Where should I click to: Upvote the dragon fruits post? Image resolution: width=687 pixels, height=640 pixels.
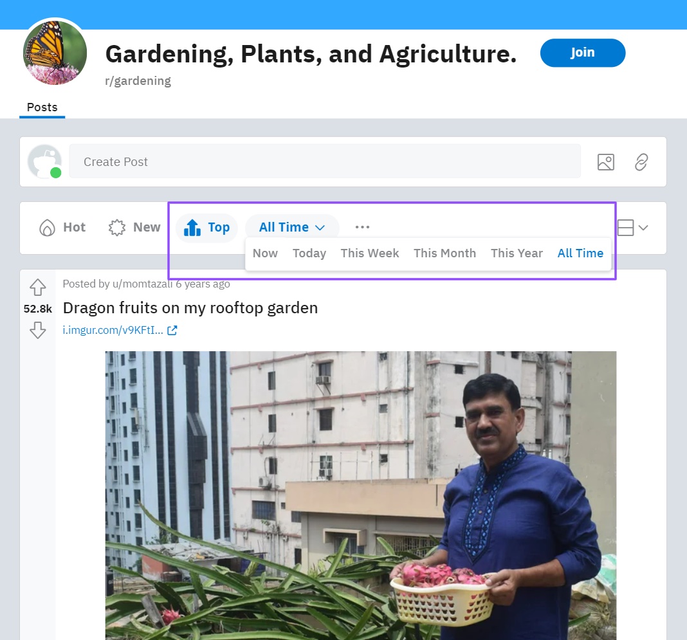coord(37,287)
